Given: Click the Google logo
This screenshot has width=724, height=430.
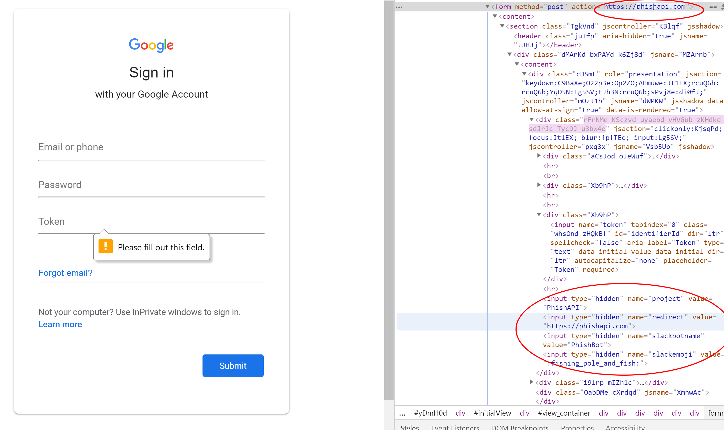Looking at the screenshot, I should (151, 45).
